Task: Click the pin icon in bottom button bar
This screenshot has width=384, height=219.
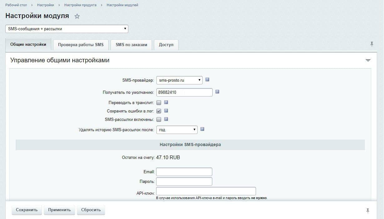Action: pos(368,211)
